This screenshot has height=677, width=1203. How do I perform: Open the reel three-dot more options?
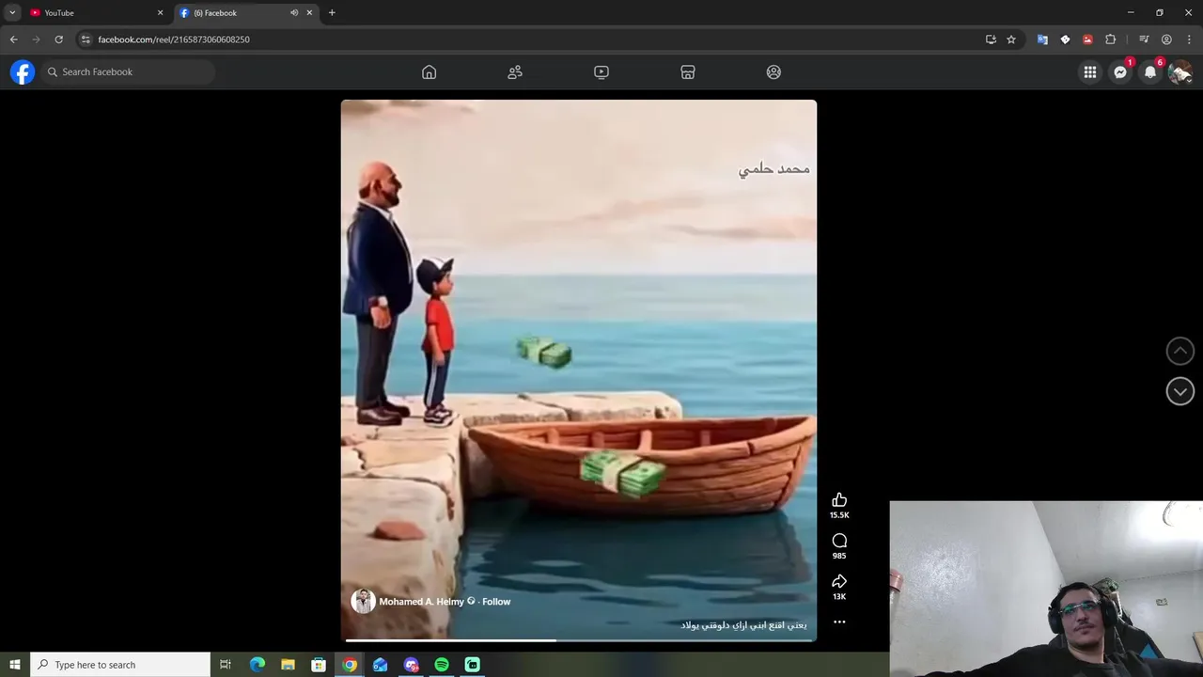[x=839, y=622]
